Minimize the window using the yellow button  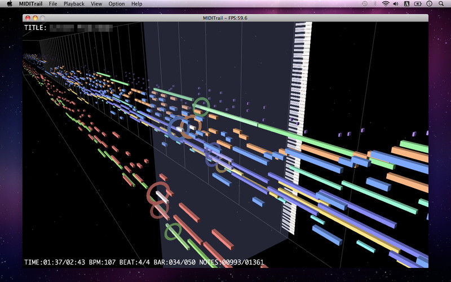click(x=35, y=18)
